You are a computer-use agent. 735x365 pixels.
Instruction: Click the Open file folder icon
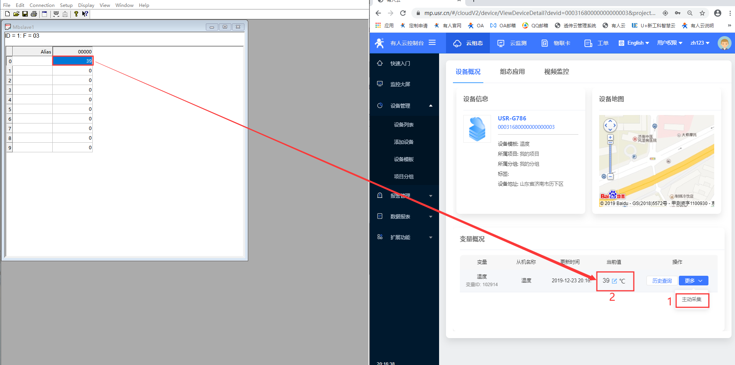click(16, 14)
